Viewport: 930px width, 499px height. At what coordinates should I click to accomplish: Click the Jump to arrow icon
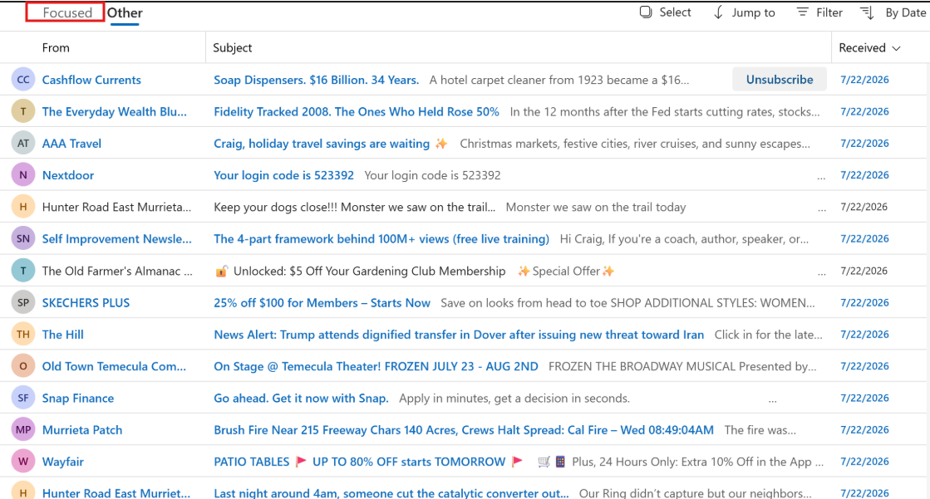click(x=718, y=12)
